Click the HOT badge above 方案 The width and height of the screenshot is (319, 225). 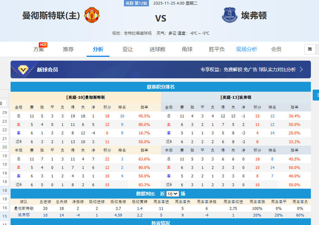coord(43,45)
